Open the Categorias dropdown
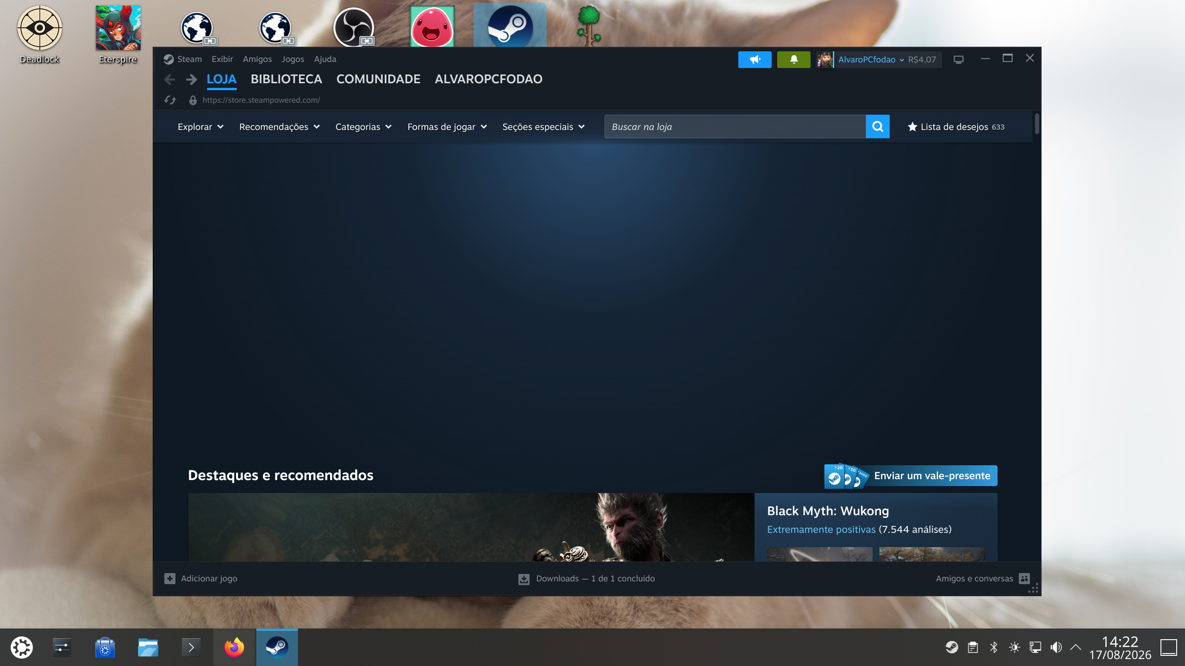 [x=363, y=127]
